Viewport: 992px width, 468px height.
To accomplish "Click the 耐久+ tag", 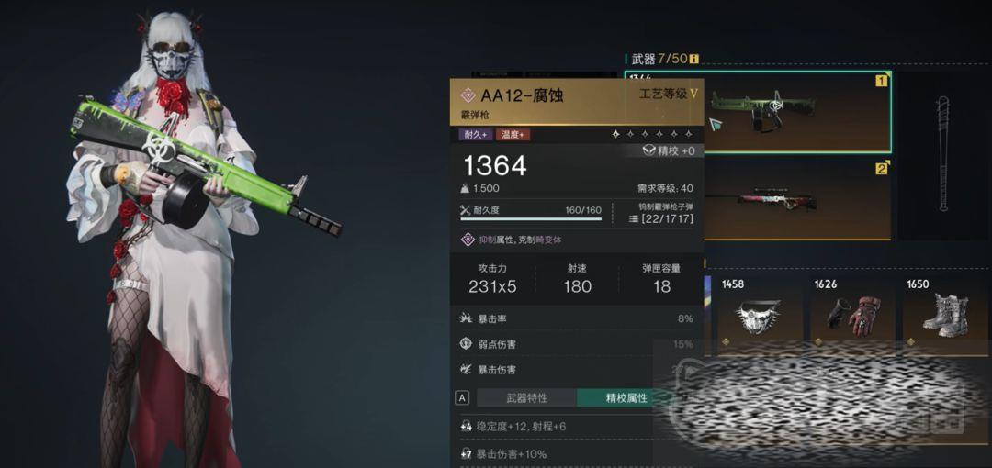I will click(476, 134).
